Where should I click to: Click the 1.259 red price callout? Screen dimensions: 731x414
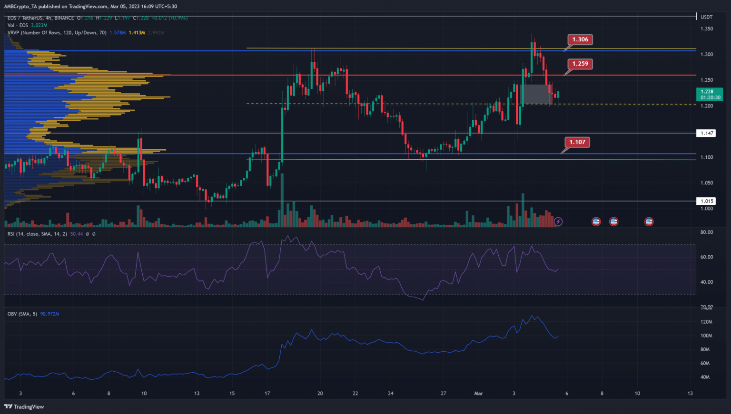(x=580, y=64)
